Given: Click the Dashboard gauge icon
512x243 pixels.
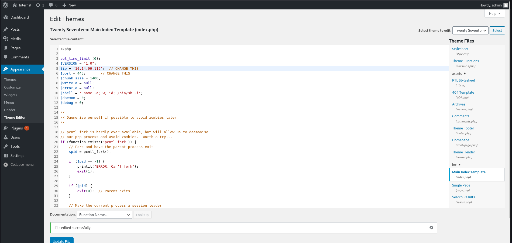Looking at the screenshot, I should [x=6, y=17].
